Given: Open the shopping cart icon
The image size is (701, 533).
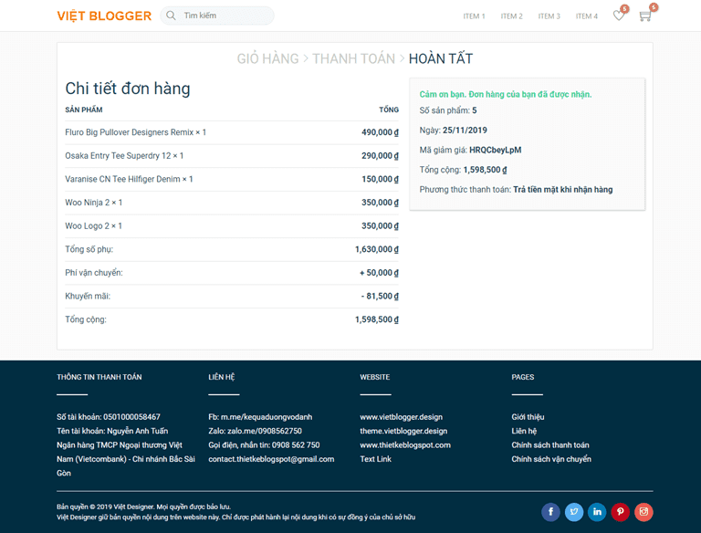Looking at the screenshot, I should [x=645, y=16].
